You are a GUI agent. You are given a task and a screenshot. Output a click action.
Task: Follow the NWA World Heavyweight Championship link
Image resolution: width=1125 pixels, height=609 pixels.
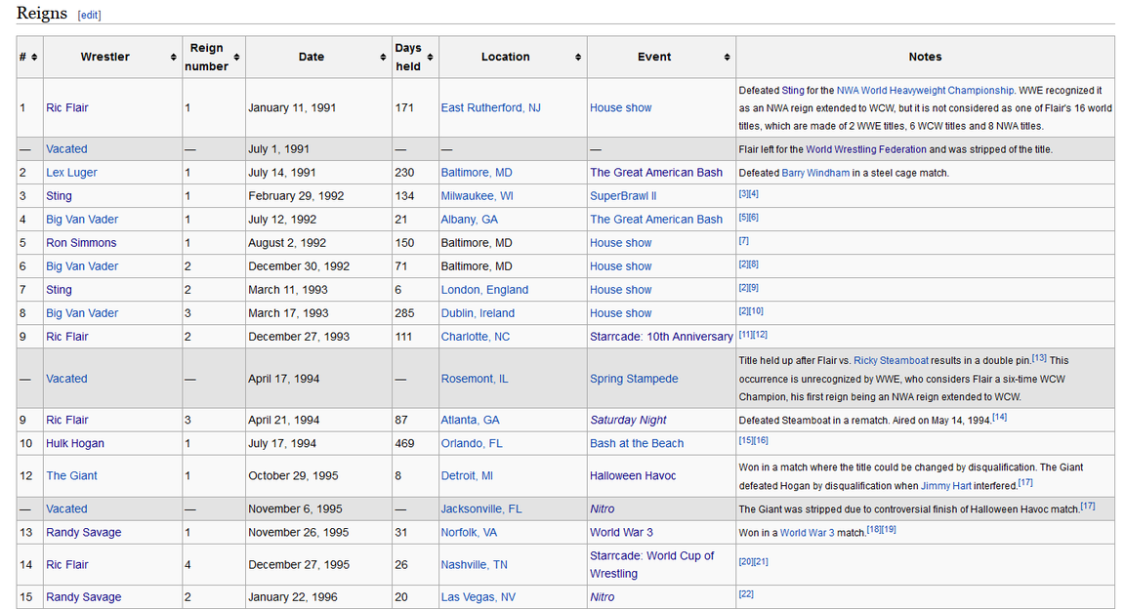[925, 91]
